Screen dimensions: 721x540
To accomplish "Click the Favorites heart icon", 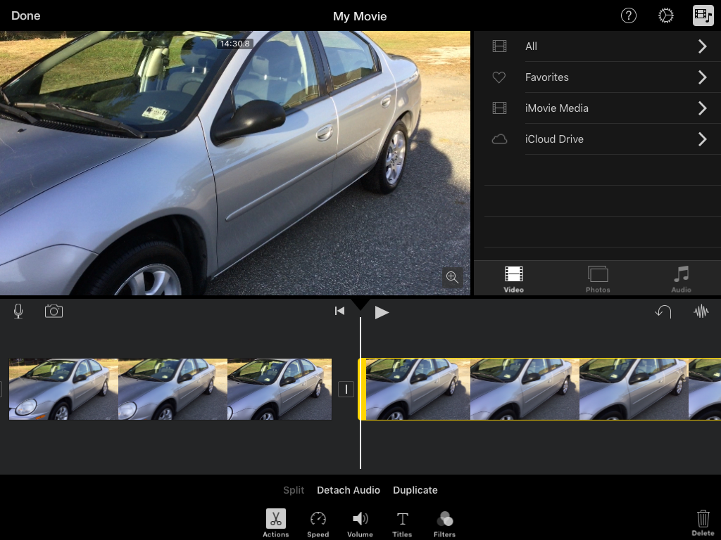I will 499,77.
